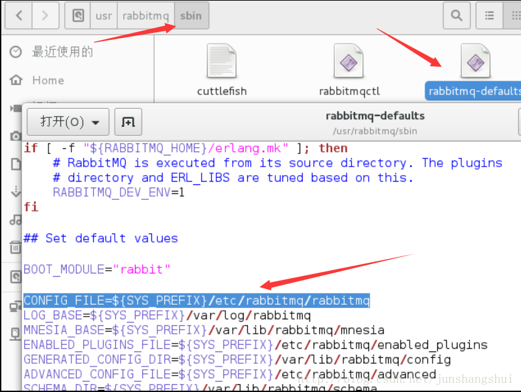Screen dimensions: 521x392
Task: Open the network location icon in sidebar
Action: 16,334
